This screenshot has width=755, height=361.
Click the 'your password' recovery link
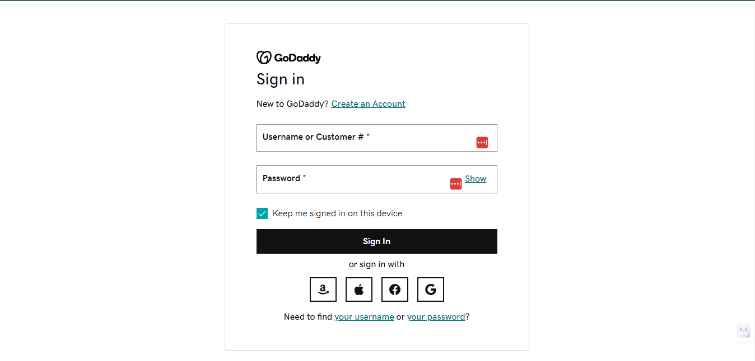point(436,317)
